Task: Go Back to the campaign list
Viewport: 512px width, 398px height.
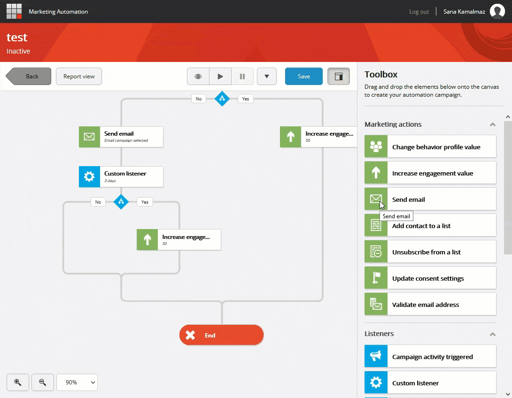Action: 28,77
